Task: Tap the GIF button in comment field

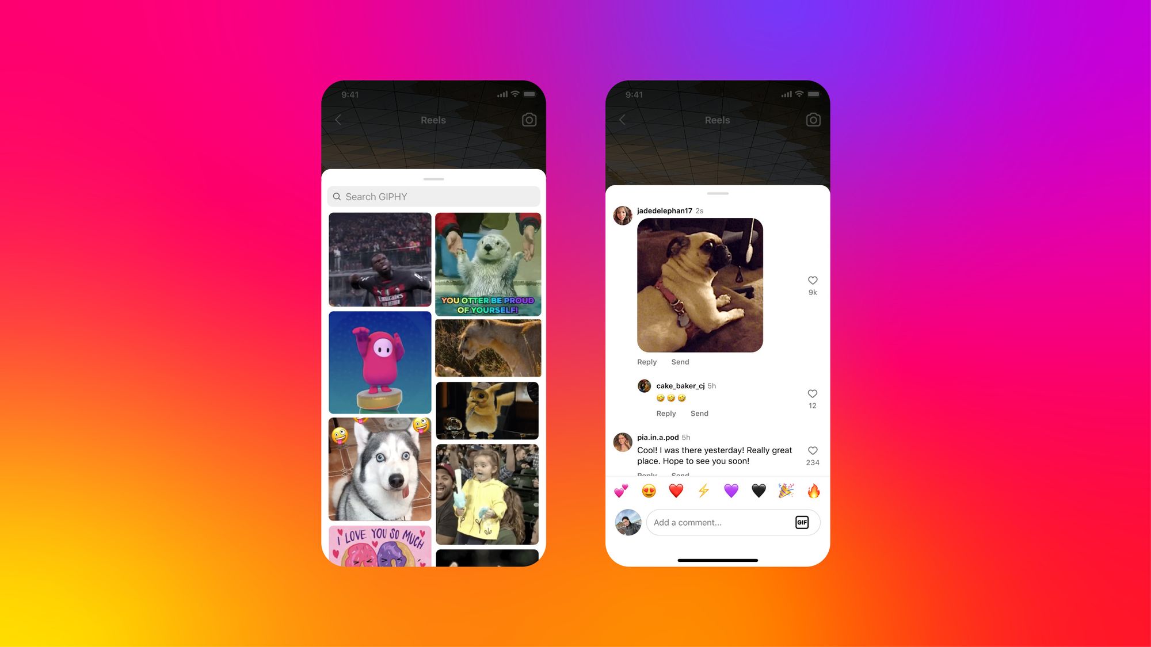Action: point(802,522)
